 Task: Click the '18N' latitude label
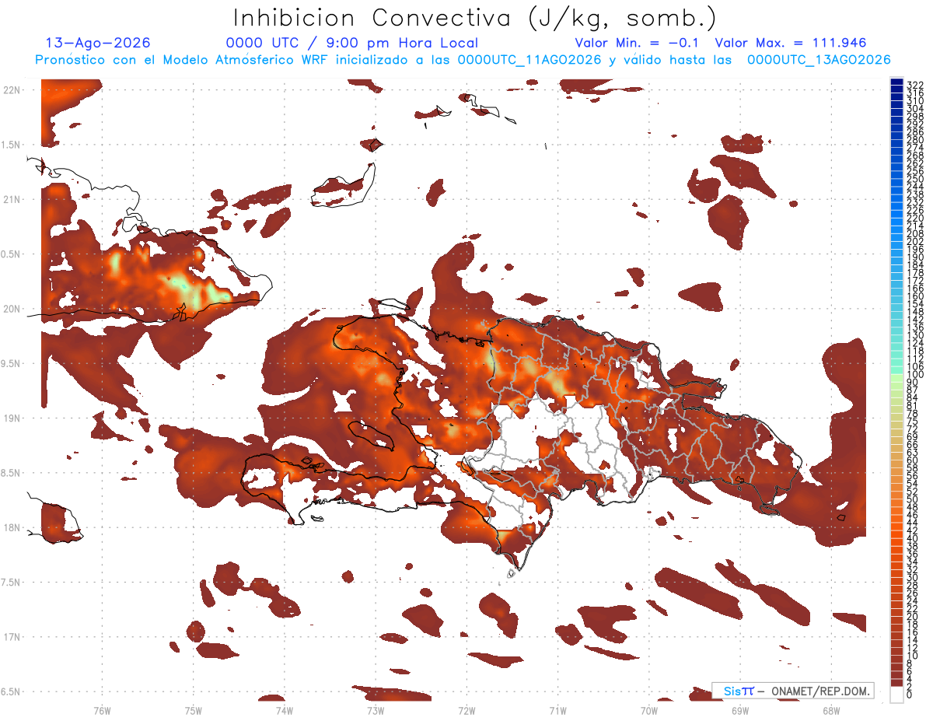click(12, 527)
